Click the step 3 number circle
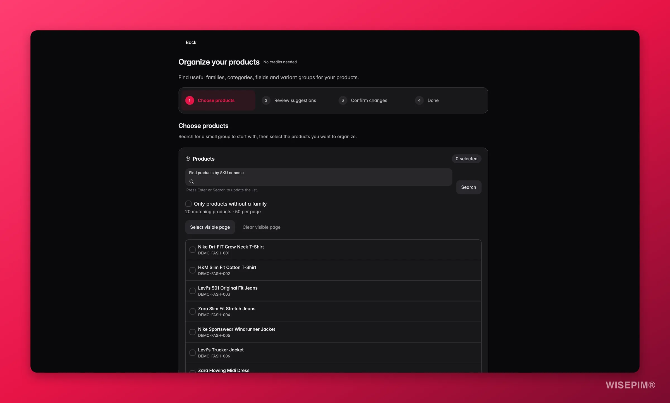 click(x=343, y=100)
